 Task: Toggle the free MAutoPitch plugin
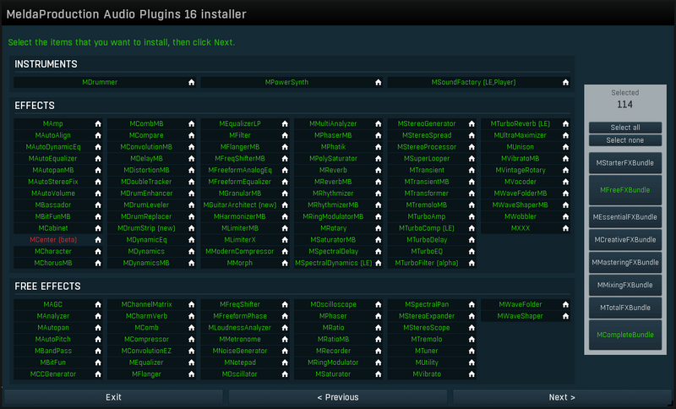click(x=53, y=339)
